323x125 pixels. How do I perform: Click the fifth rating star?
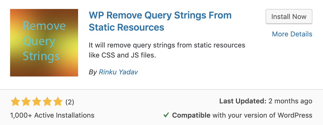click(57, 102)
